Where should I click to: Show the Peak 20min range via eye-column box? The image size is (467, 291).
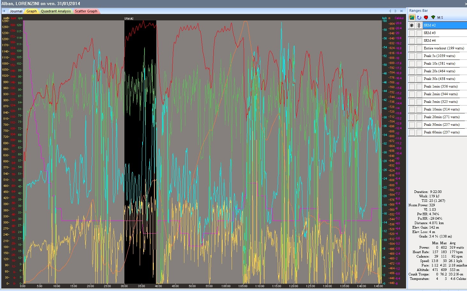pos(412,117)
